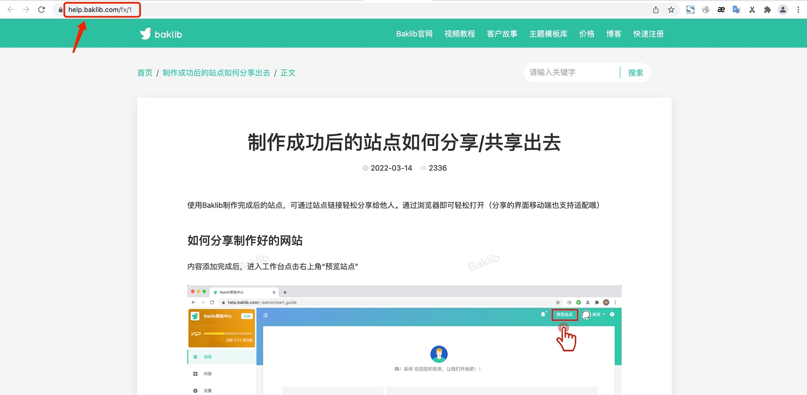Image resolution: width=807 pixels, height=395 pixels.
Task: Open the 制作成功后的站点如何分享出去 breadcrumb link
Action: (x=216, y=73)
